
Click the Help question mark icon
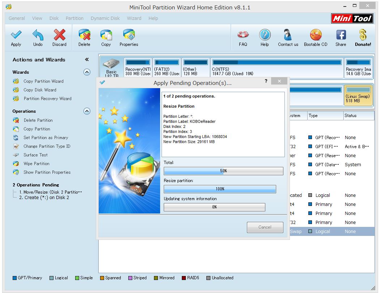pos(265,35)
